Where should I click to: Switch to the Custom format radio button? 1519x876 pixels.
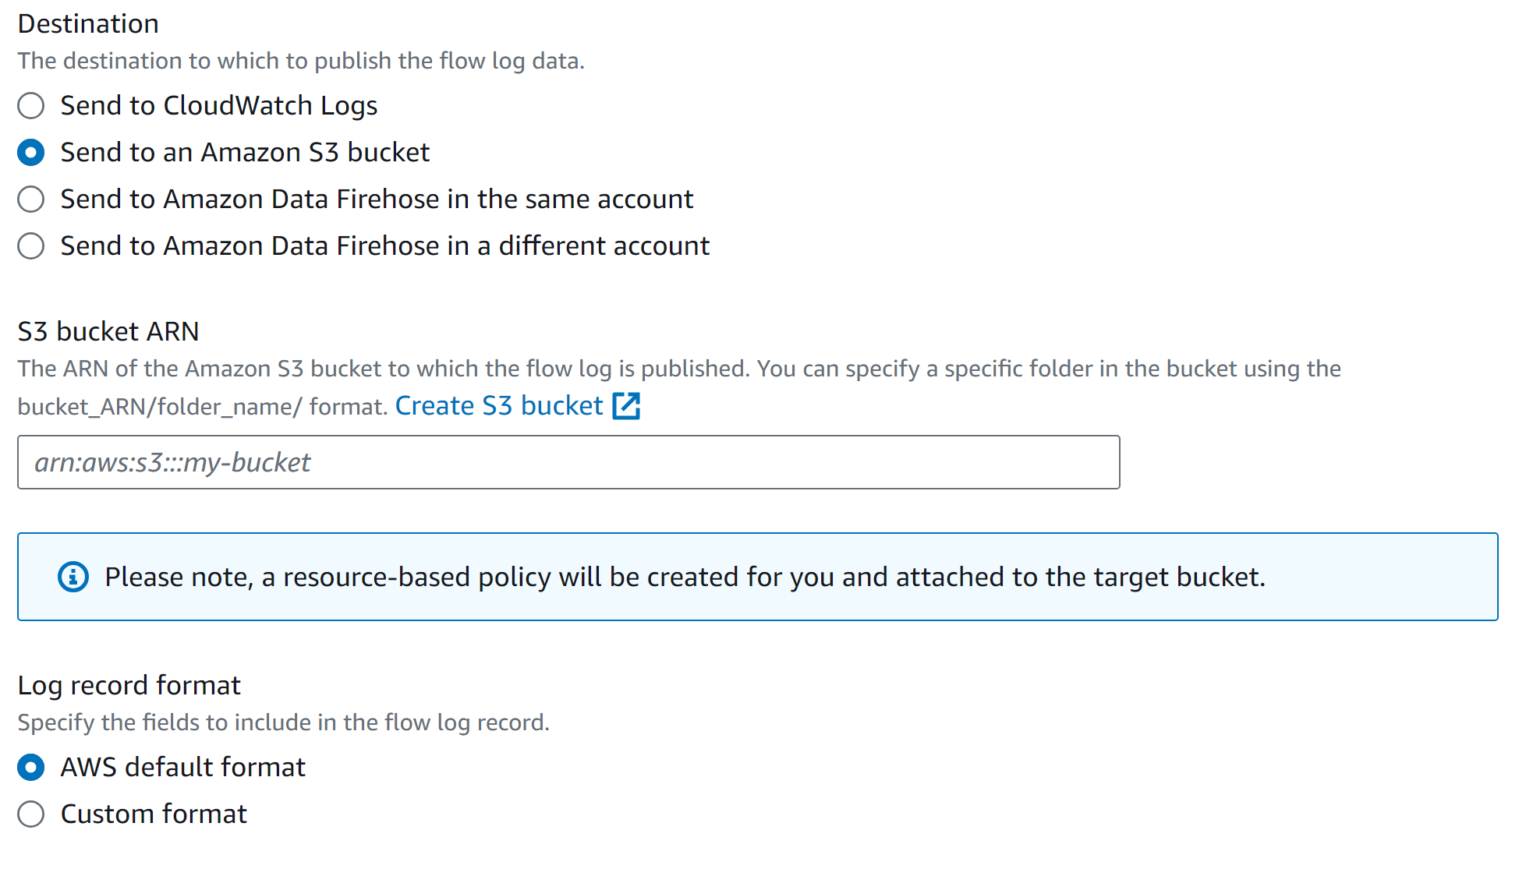coord(31,814)
